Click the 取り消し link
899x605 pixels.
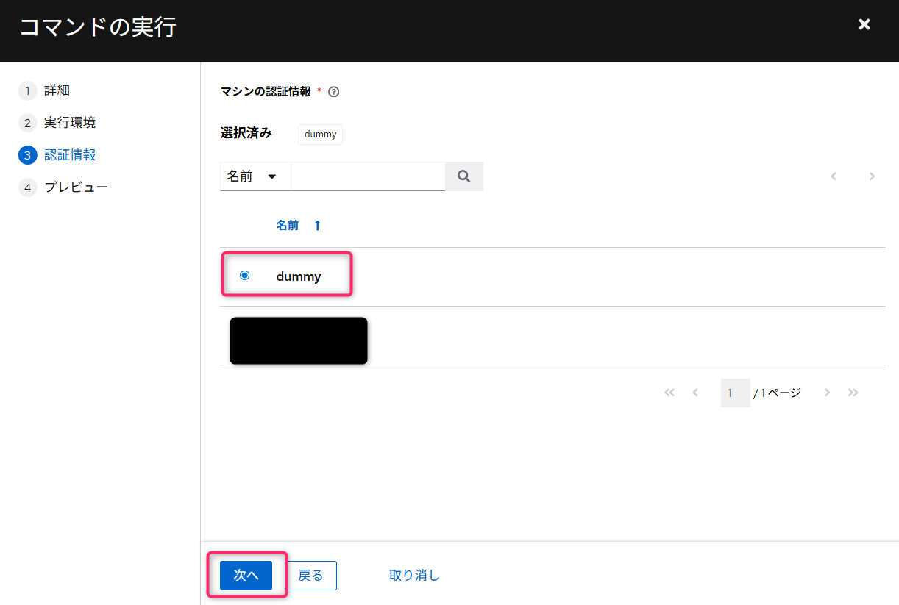tap(414, 576)
